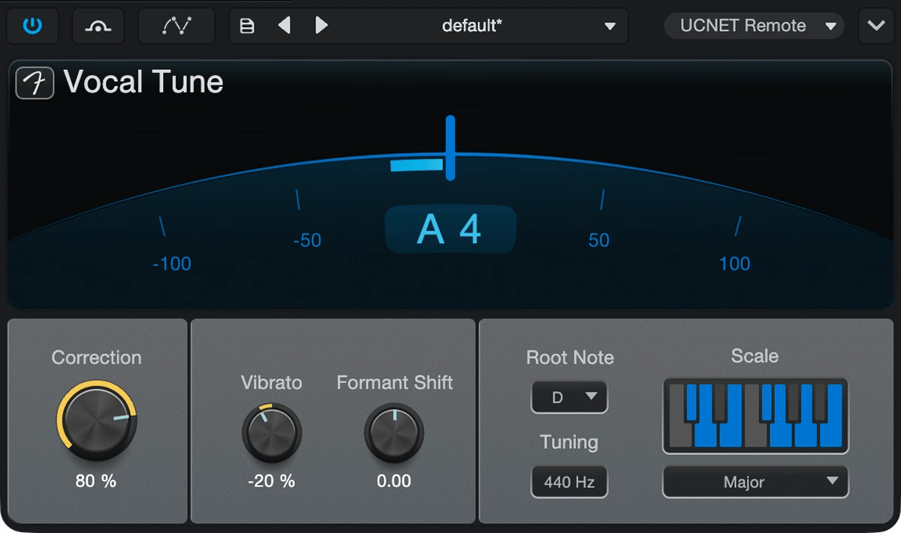Click the Formant Shift knob

click(394, 434)
